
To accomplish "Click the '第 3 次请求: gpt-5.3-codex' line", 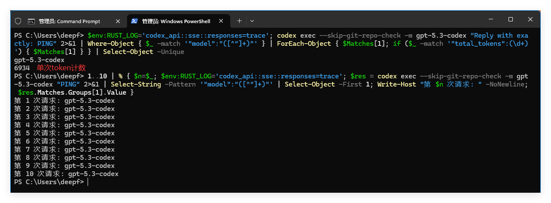I will click(64, 117).
